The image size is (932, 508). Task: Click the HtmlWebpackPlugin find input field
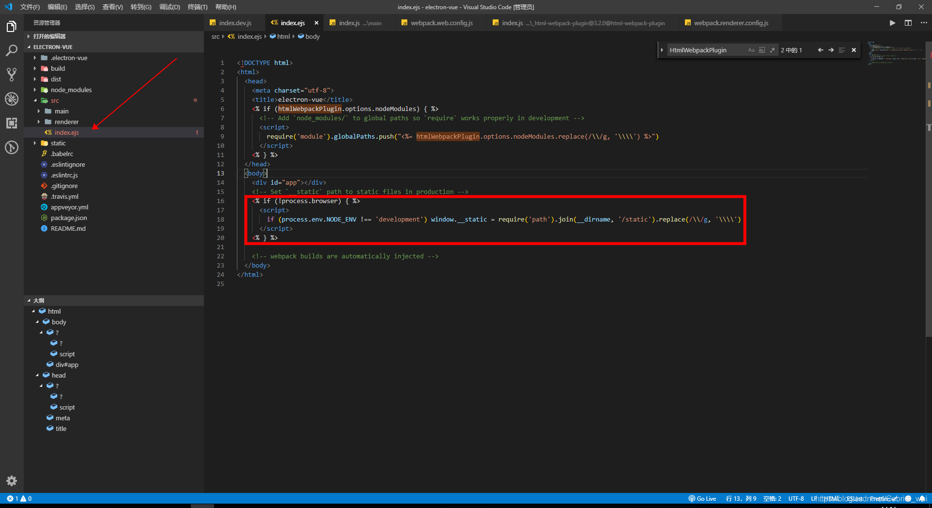(707, 50)
